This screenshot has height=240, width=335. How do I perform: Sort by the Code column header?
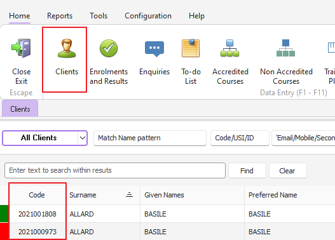pos(37,195)
